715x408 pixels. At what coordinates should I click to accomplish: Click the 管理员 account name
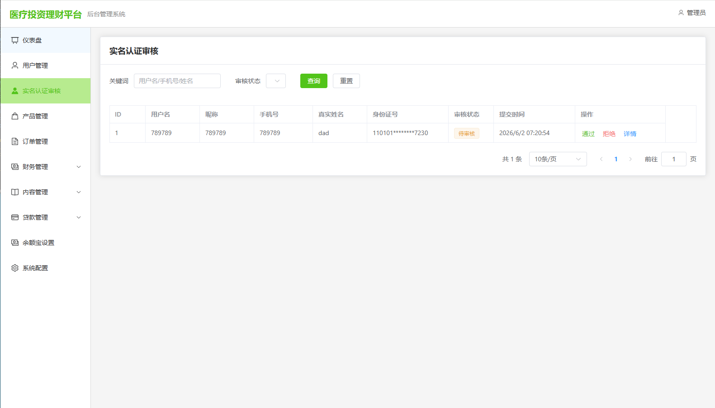click(696, 13)
